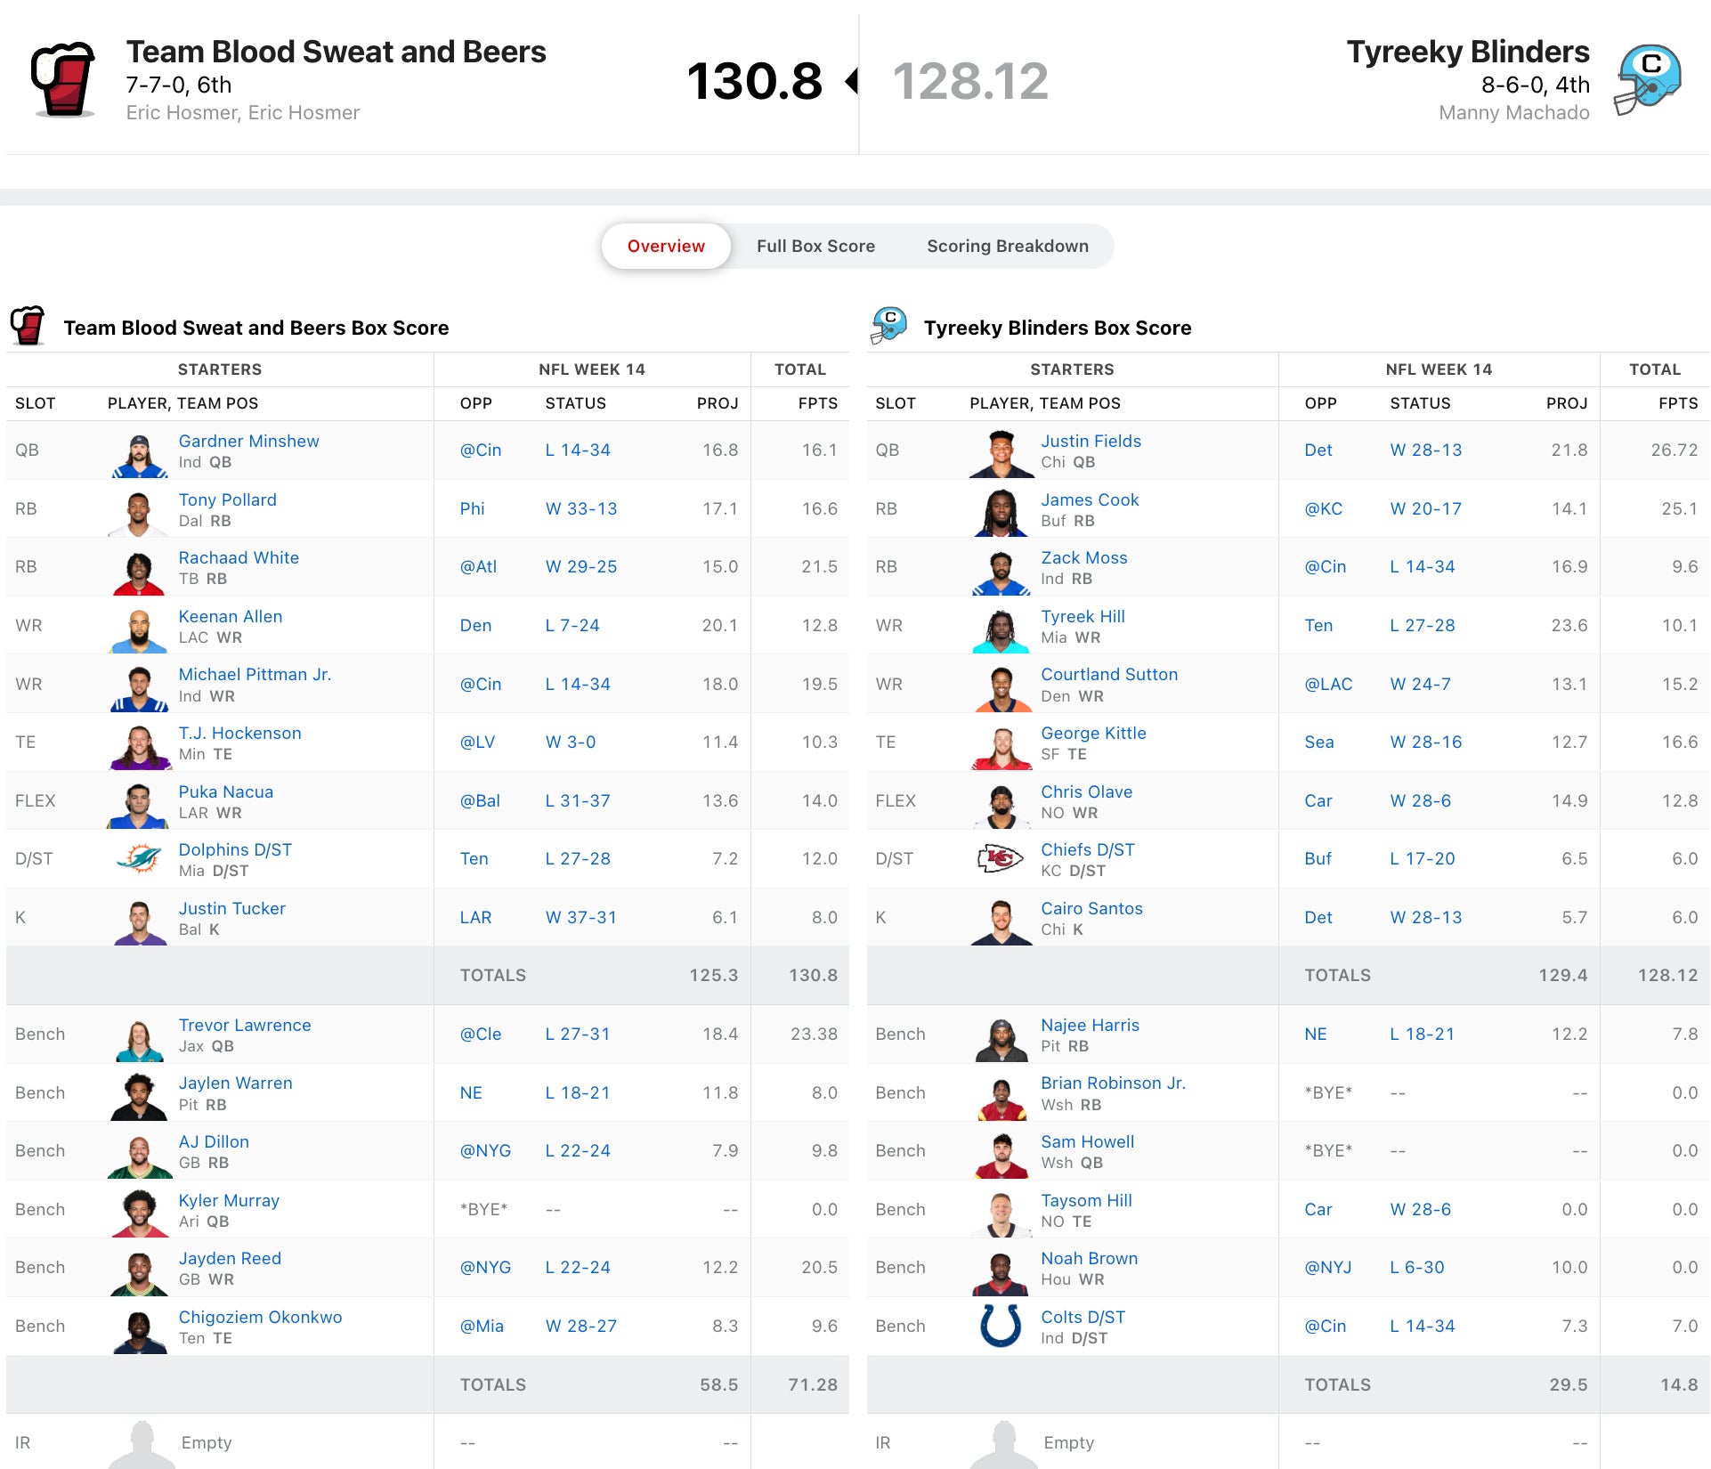Open the Scoring Breakdown tab

point(1007,246)
